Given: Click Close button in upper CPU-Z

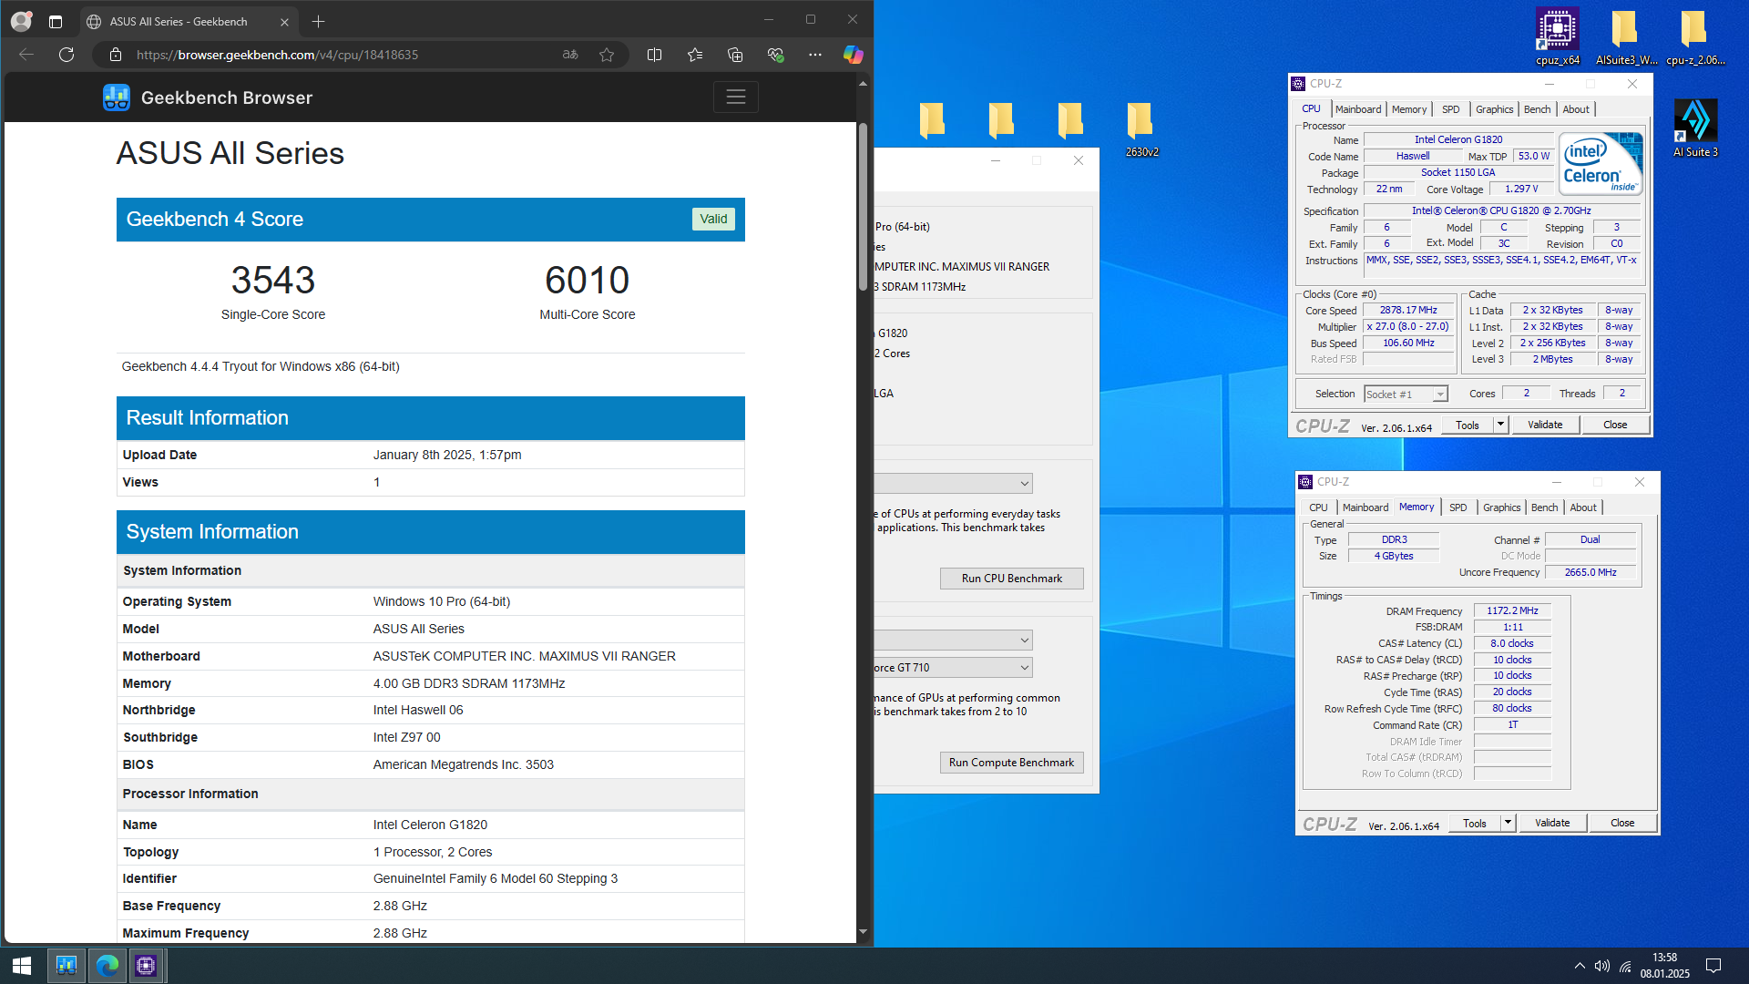Looking at the screenshot, I should [1615, 425].
